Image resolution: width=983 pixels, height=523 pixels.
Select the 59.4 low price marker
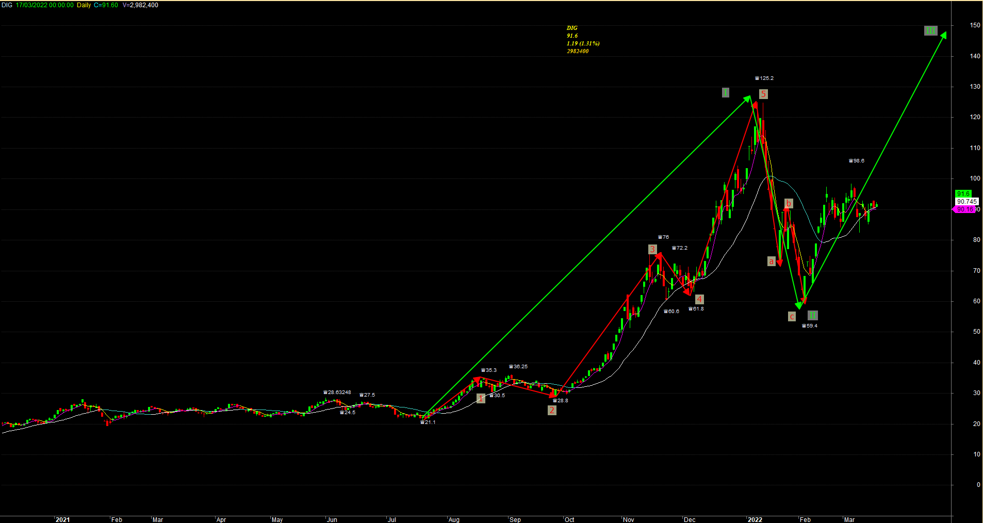(x=810, y=326)
